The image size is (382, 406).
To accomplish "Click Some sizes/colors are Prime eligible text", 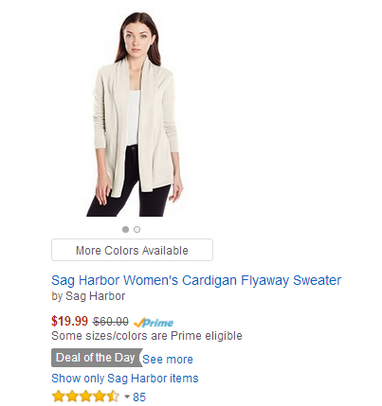I will 147,336.
